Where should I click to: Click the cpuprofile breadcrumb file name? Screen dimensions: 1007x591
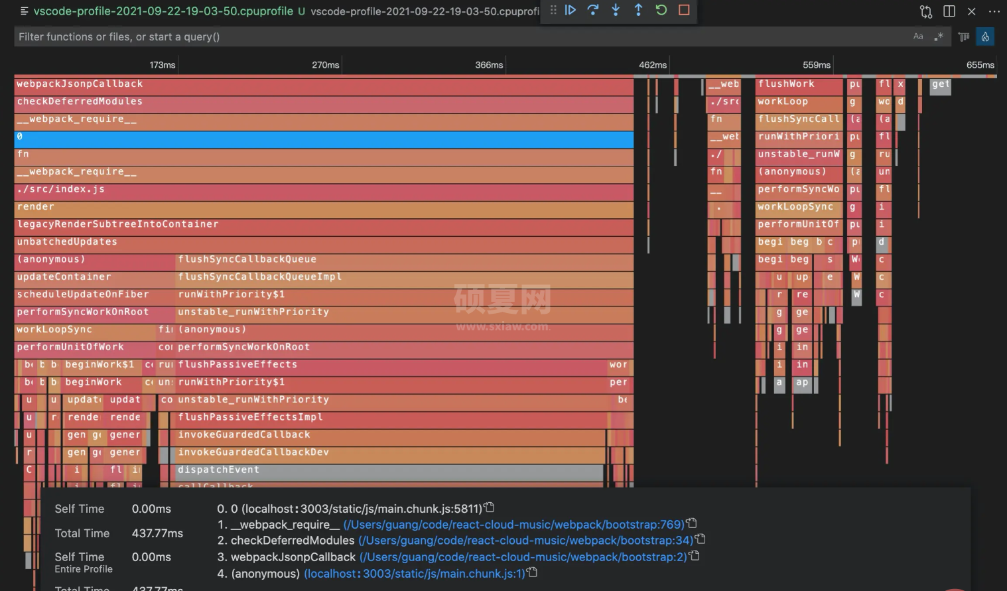coord(425,11)
